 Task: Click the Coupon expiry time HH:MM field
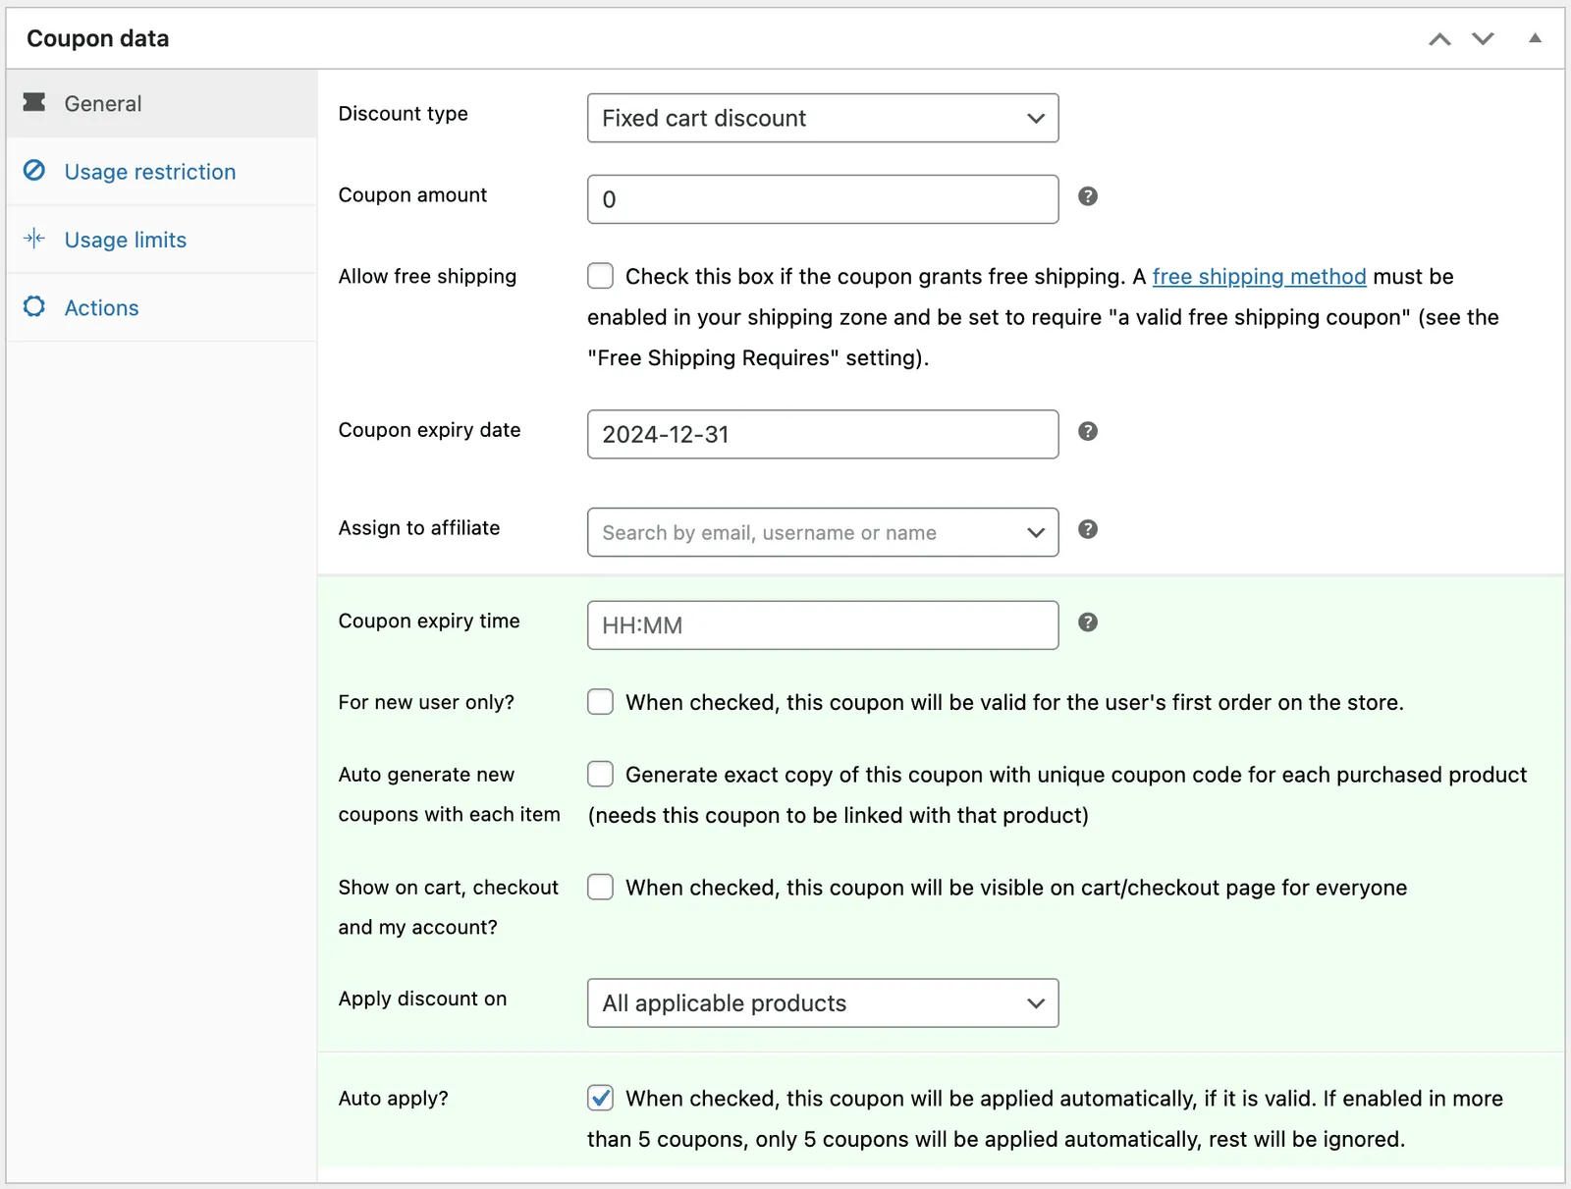pos(823,625)
